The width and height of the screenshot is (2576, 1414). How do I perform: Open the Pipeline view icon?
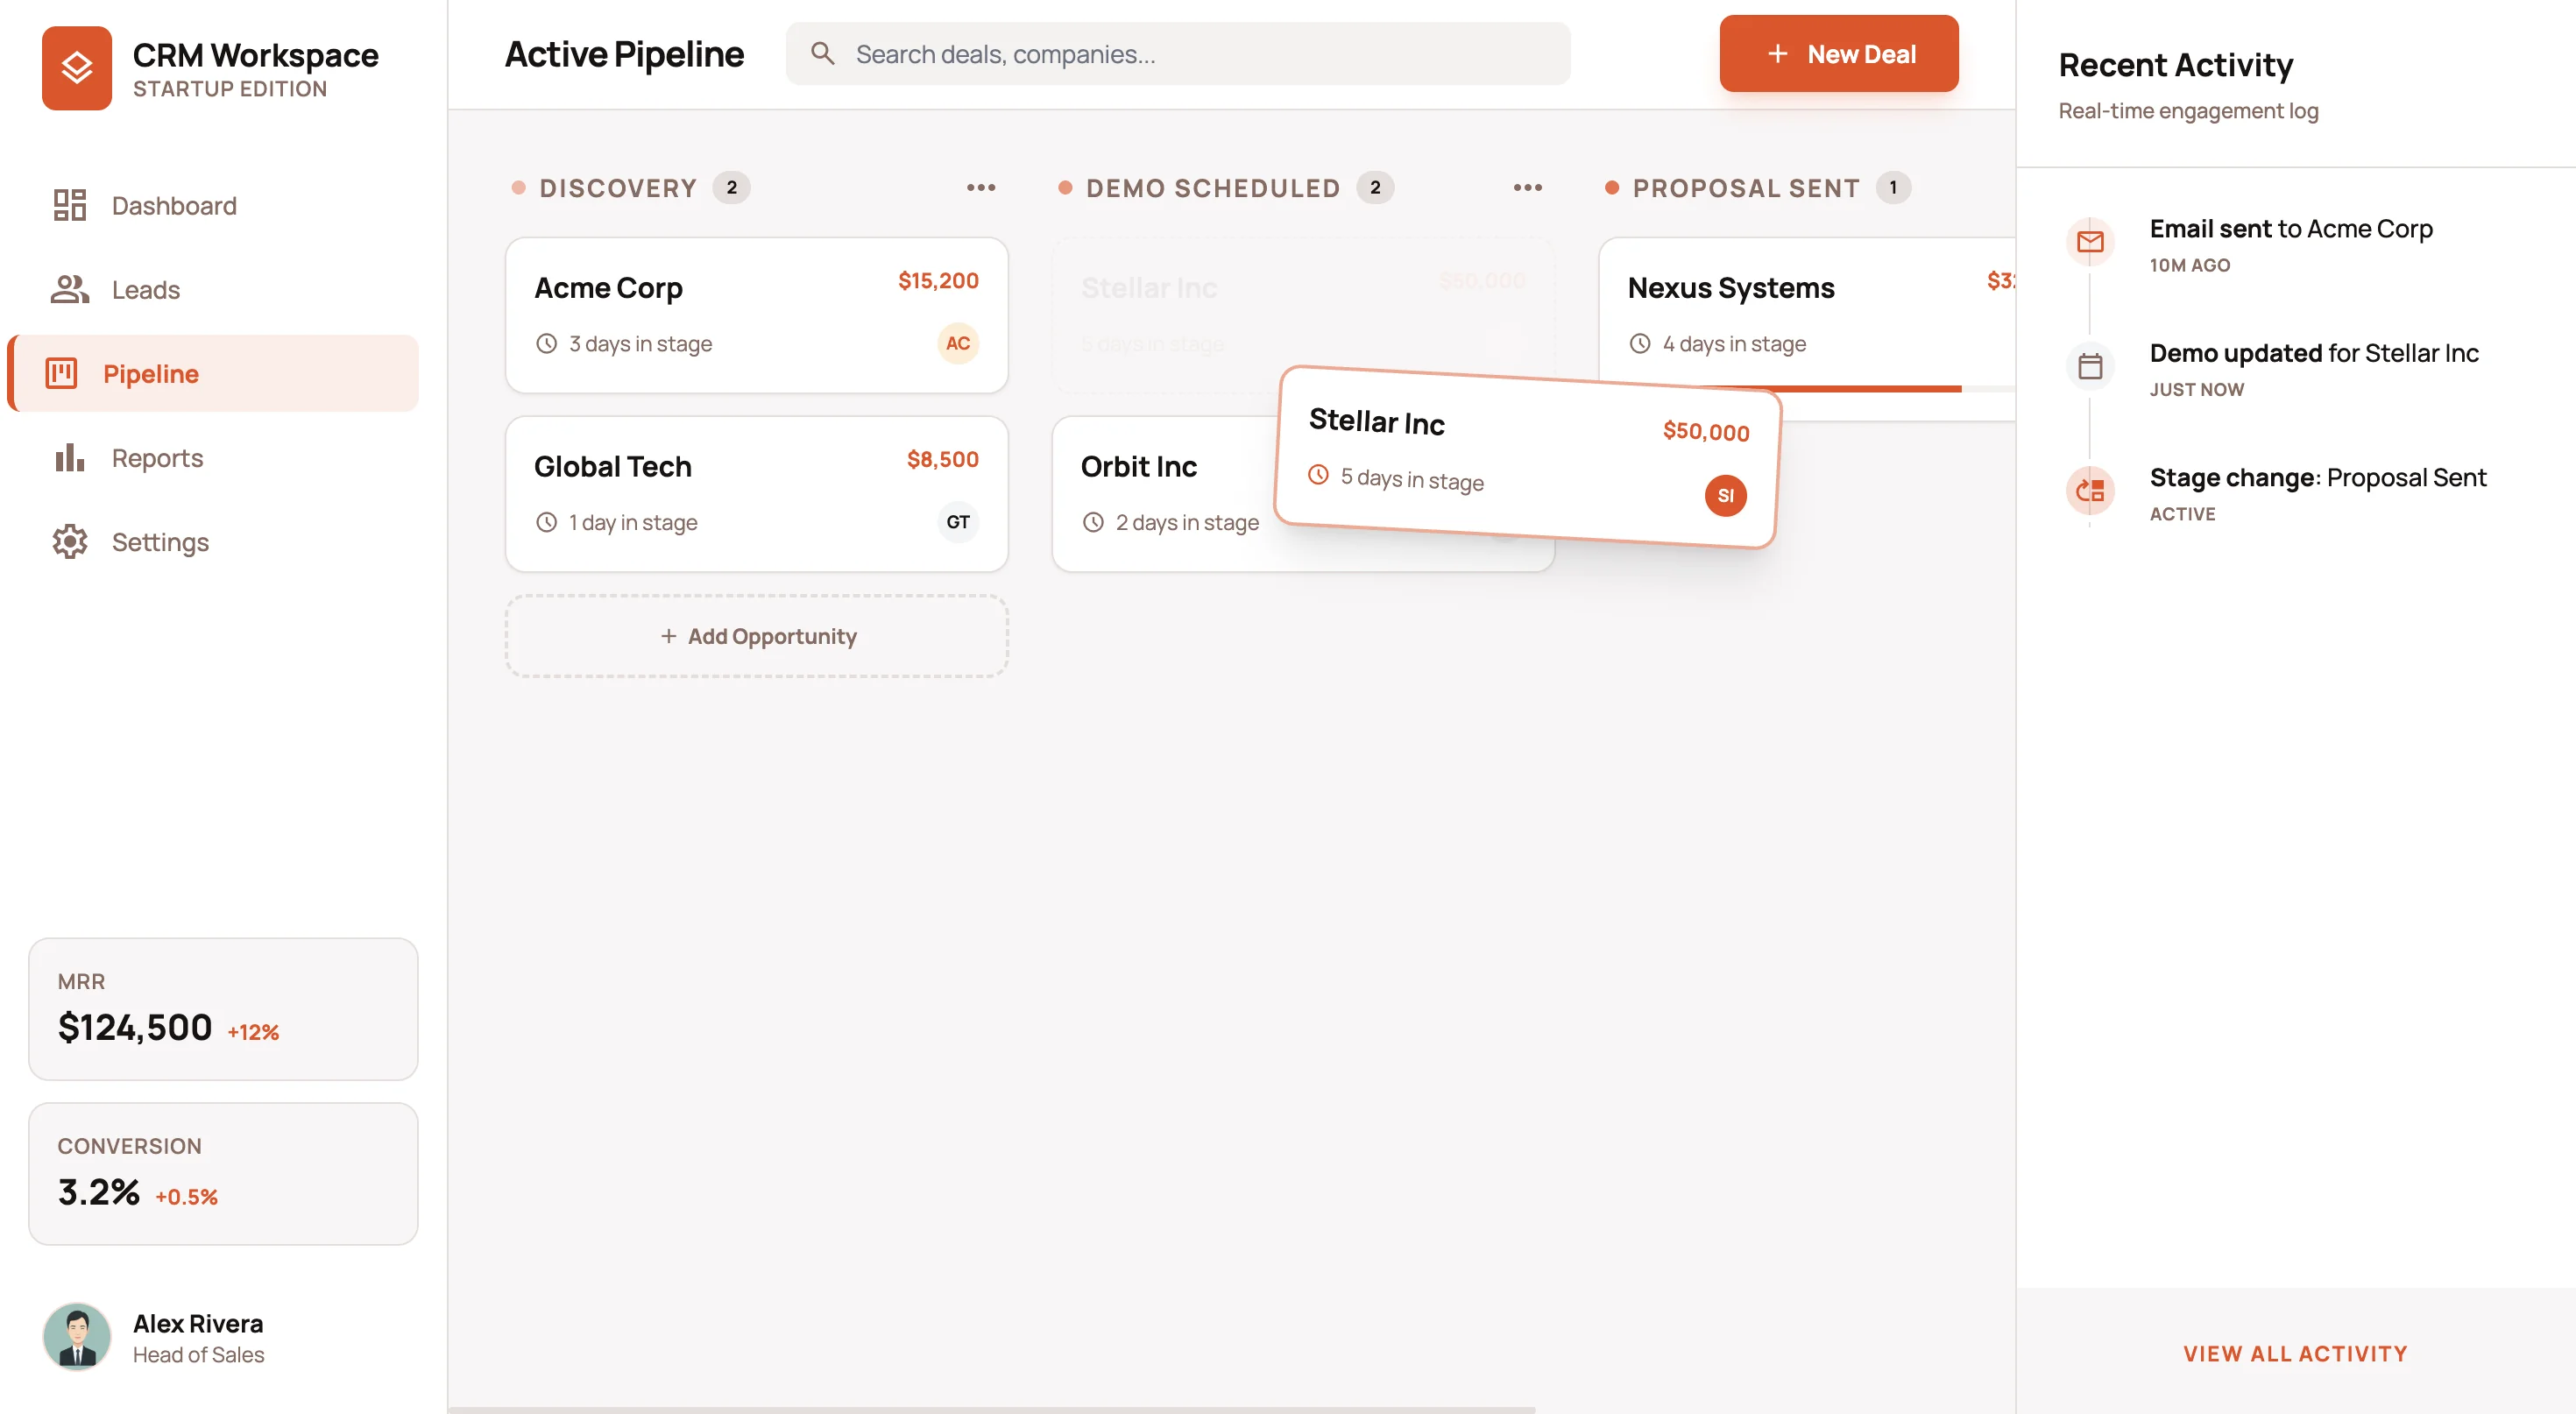pyautogui.click(x=61, y=373)
